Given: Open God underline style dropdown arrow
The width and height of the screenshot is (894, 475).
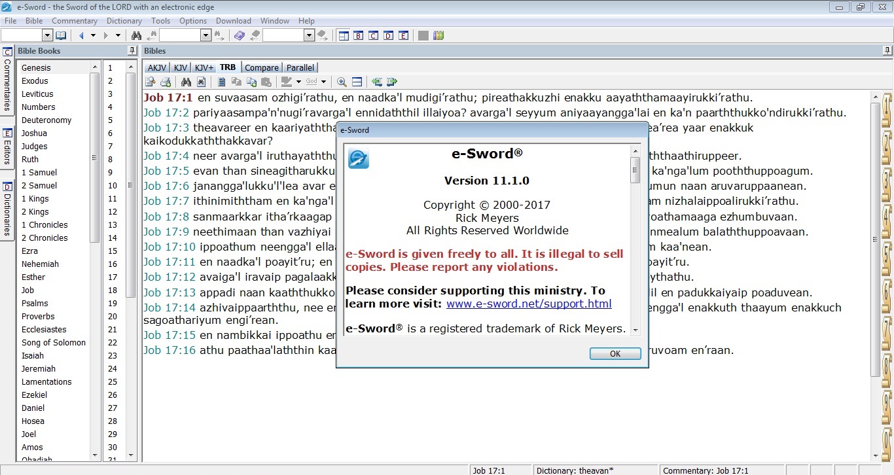Looking at the screenshot, I should tap(323, 82).
